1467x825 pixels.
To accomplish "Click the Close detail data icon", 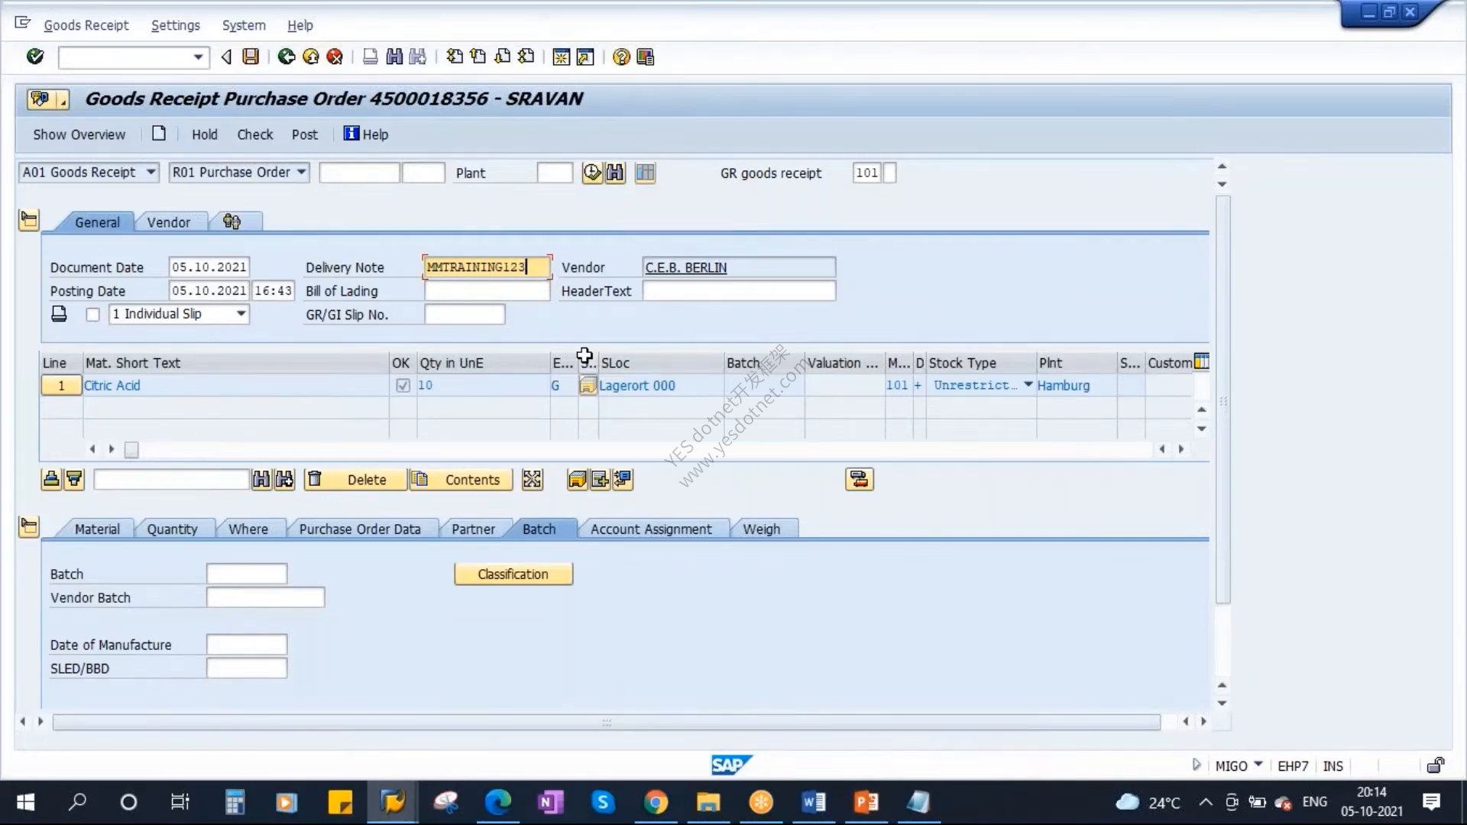I will 29,527.
